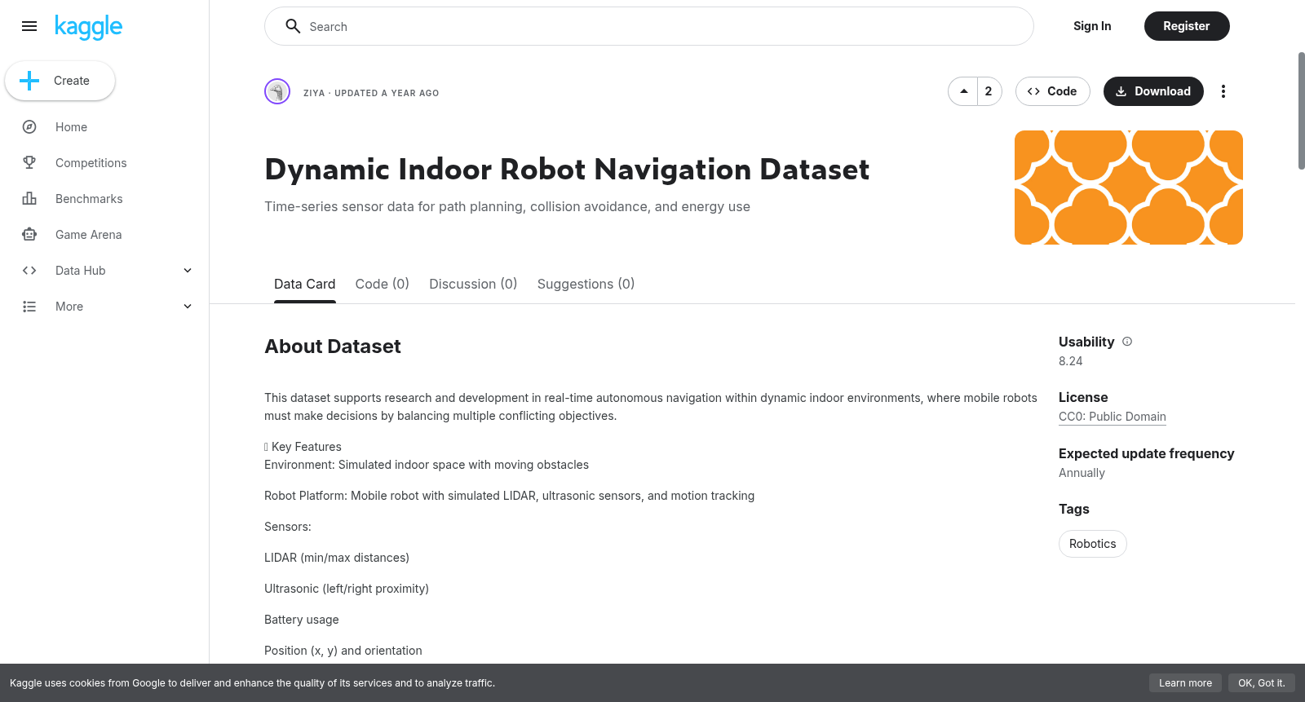
Task: Click the ZIYA author name
Action: point(314,93)
